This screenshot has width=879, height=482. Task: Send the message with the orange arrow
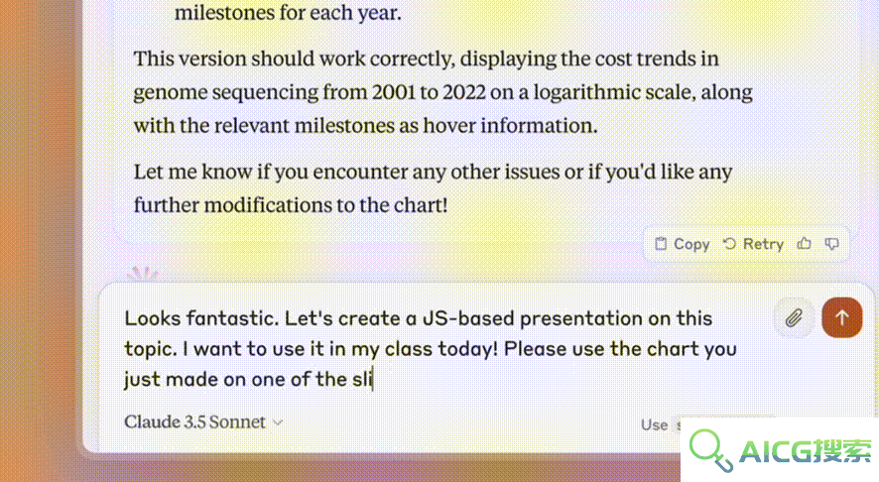click(x=842, y=317)
